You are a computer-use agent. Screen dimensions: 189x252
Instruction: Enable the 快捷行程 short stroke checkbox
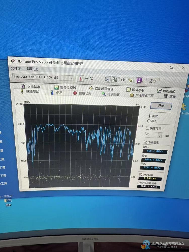click(148, 128)
